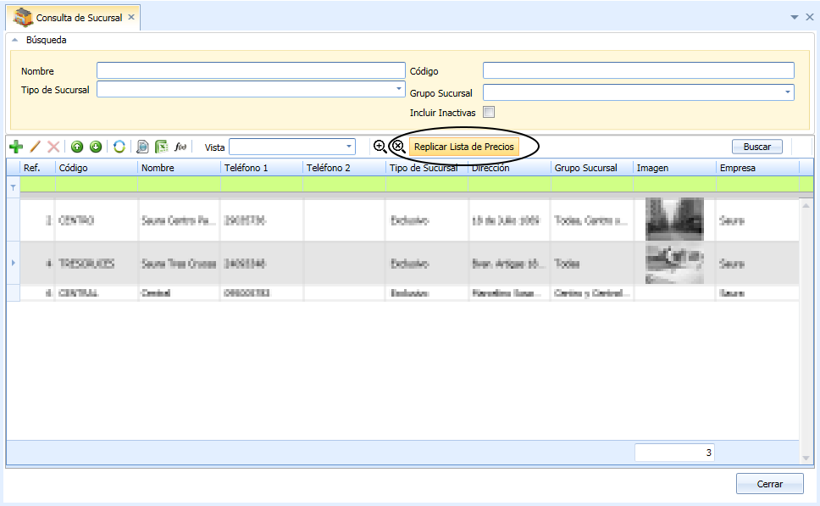Screen dimensions: 820x506
Task: Select the Consulta de Sucursal tab
Action: coord(73,18)
